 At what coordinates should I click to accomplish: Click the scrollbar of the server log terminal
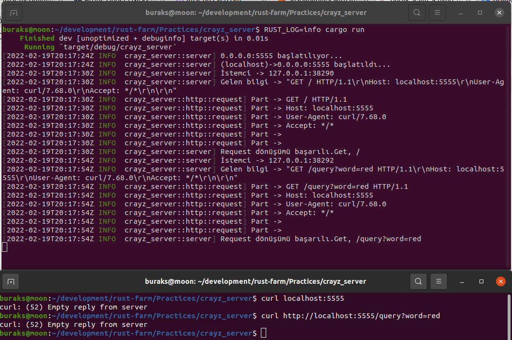[x=508, y=145]
